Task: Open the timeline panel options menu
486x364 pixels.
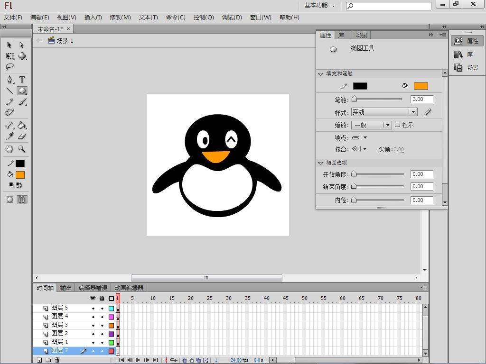Action: tap(423, 288)
